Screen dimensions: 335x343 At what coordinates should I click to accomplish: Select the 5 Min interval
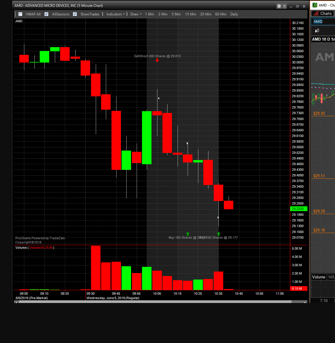click(176, 14)
